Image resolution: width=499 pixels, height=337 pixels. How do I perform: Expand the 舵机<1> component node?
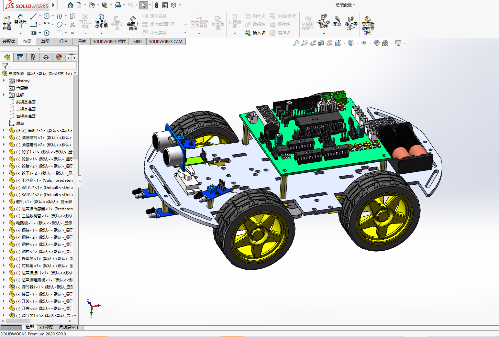tap(4, 201)
